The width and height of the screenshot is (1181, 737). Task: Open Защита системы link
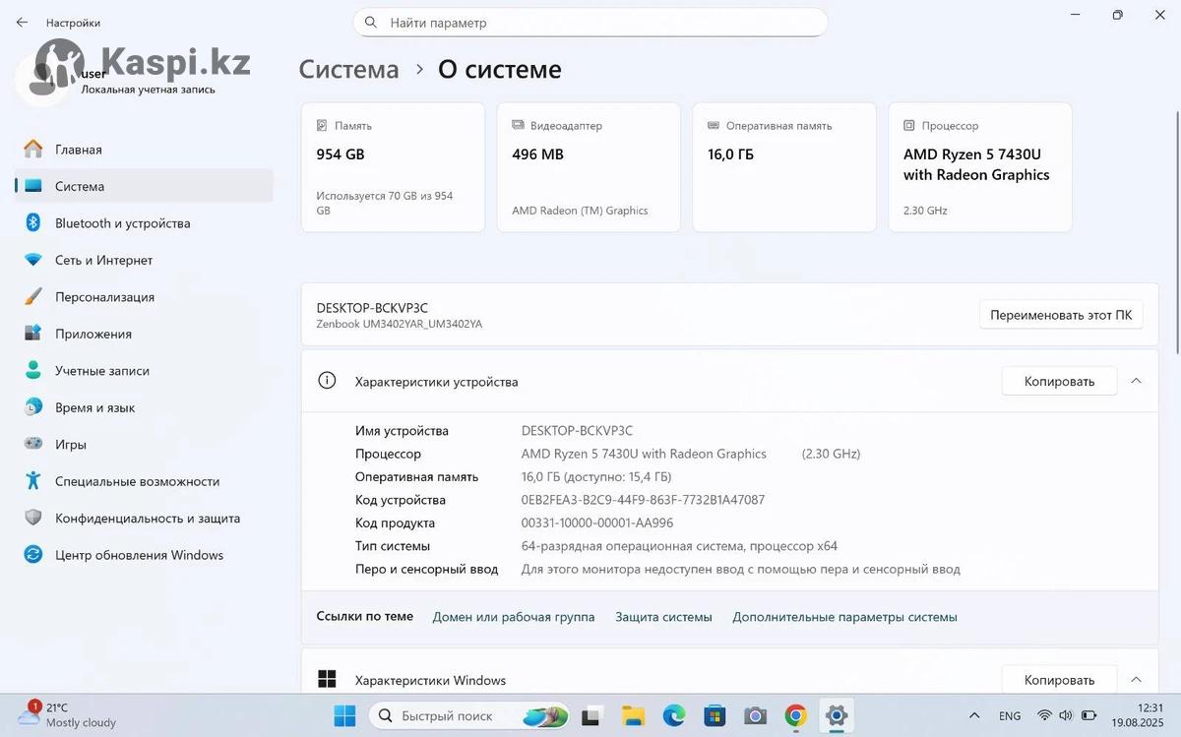click(663, 617)
